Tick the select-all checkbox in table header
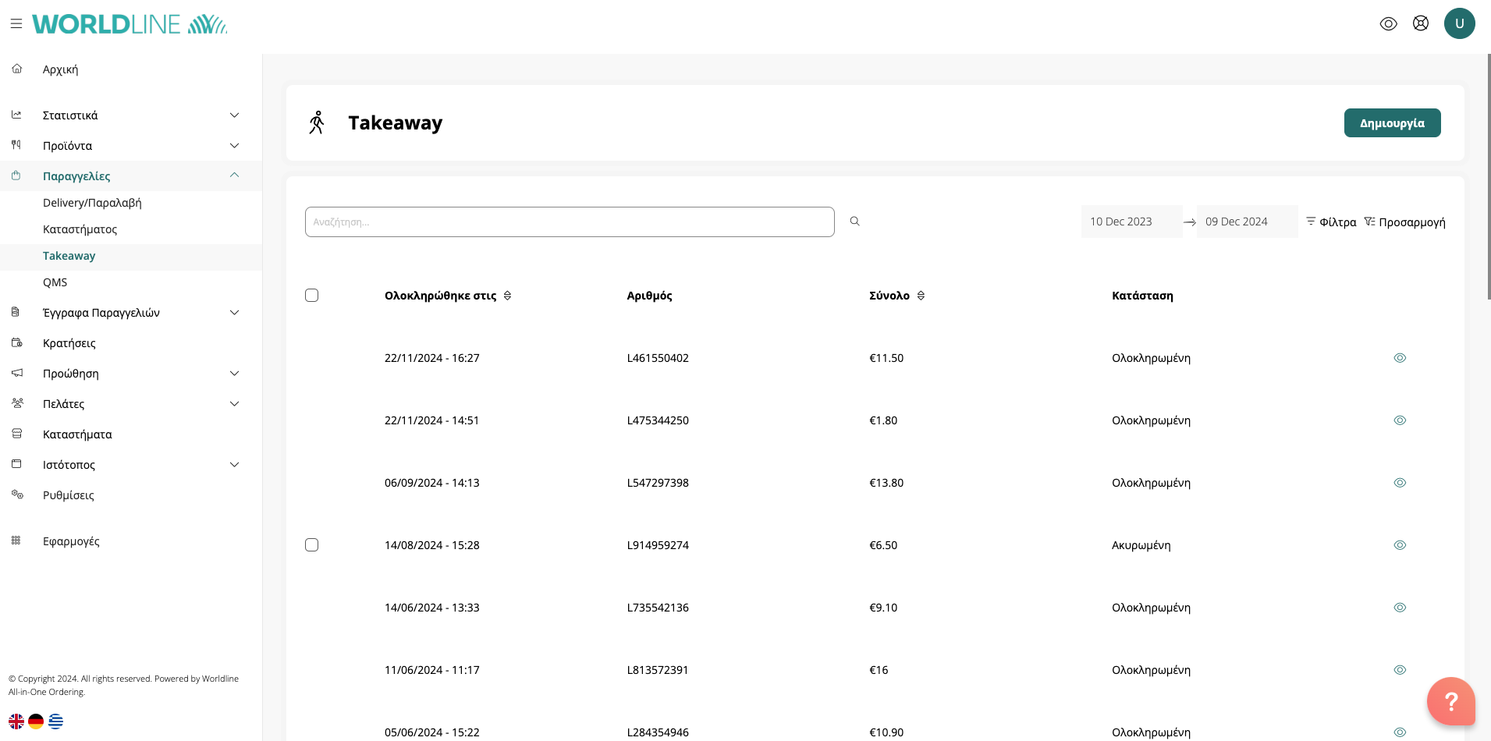 click(x=312, y=296)
